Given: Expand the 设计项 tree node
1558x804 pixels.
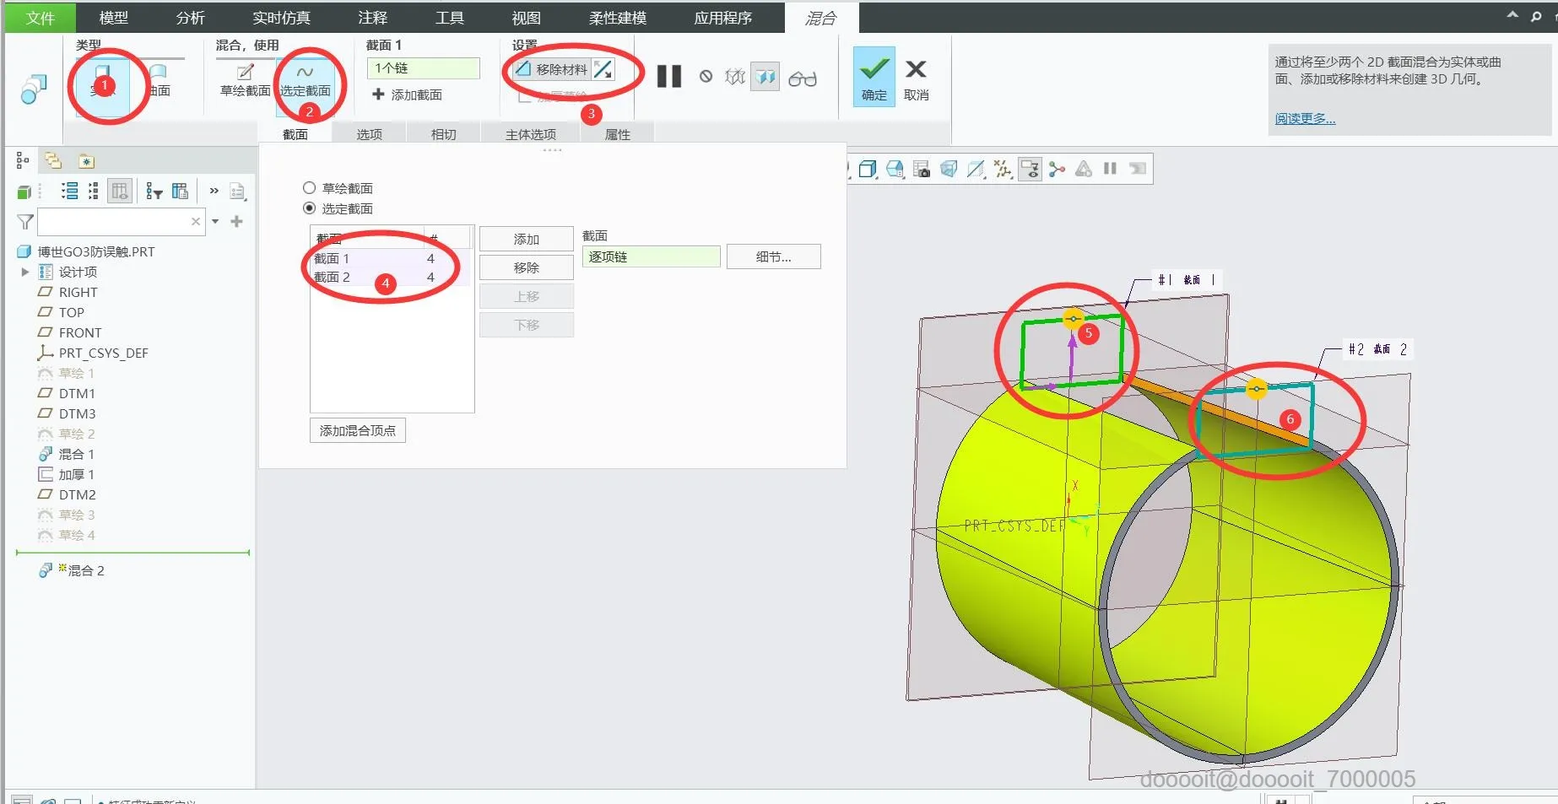Looking at the screenshot, I should (x=25, y=272).
